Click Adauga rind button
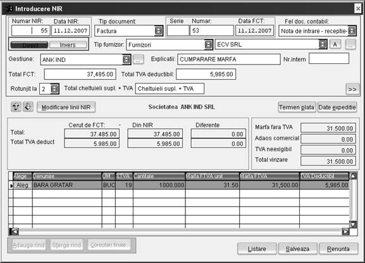This screenshot has height=263, width=365. [x=28, y=245]
